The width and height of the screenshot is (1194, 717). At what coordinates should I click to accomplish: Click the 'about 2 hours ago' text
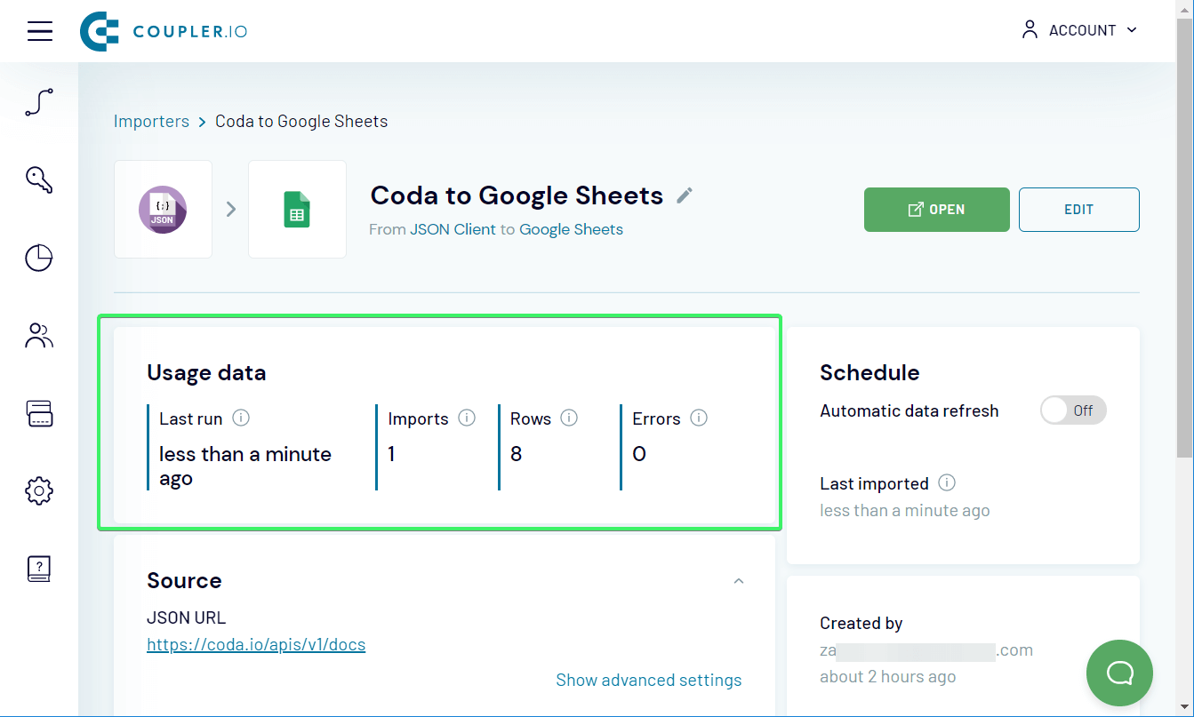[x=887, y=676]
